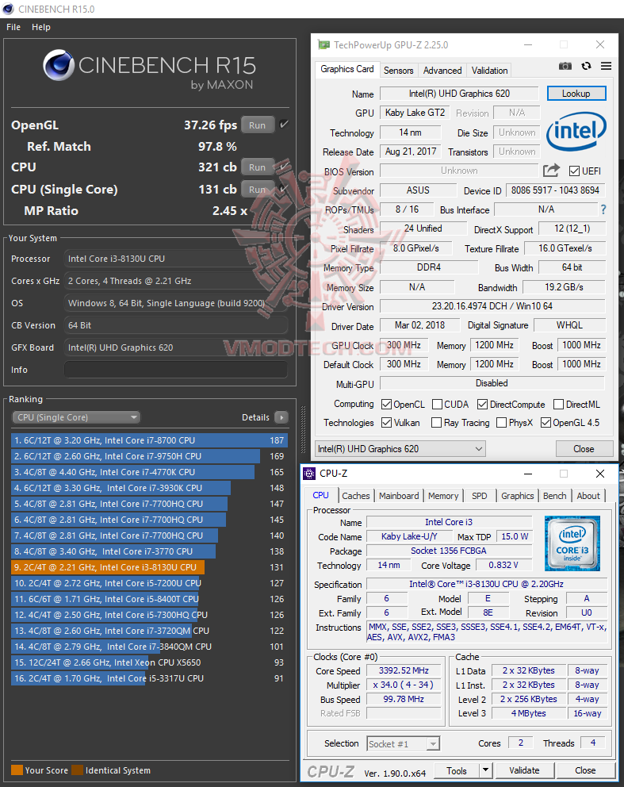The image size is (624, 787).
Task: Click the panel divider grip handle
Action: 303,430
